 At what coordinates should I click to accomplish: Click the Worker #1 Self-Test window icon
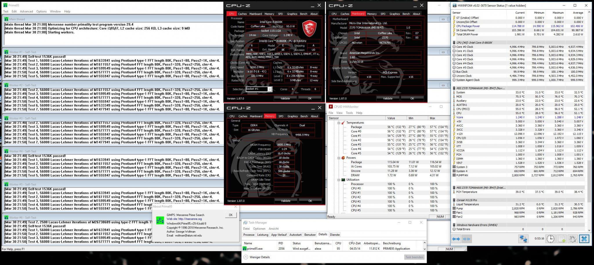tap(6, 52)
